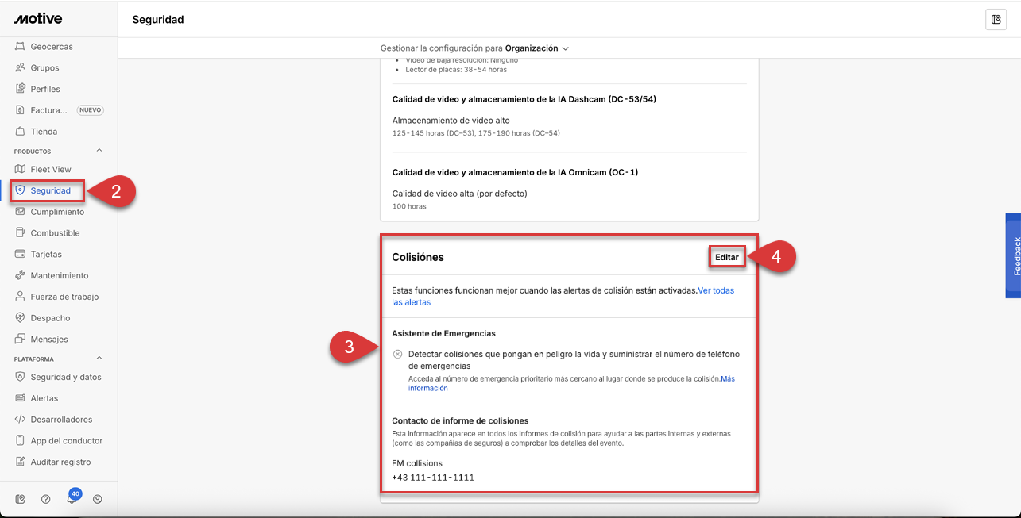Click the 100 horas value
The height and width of the screenshot is (518, 1021).
click(x=409, y=206)
